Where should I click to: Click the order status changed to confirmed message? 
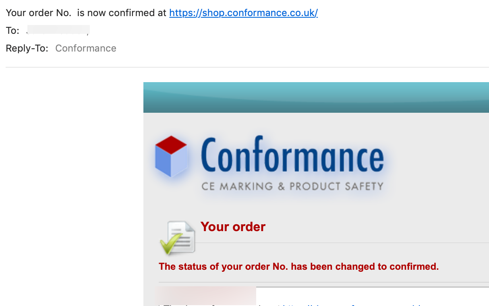coord(298,267)
